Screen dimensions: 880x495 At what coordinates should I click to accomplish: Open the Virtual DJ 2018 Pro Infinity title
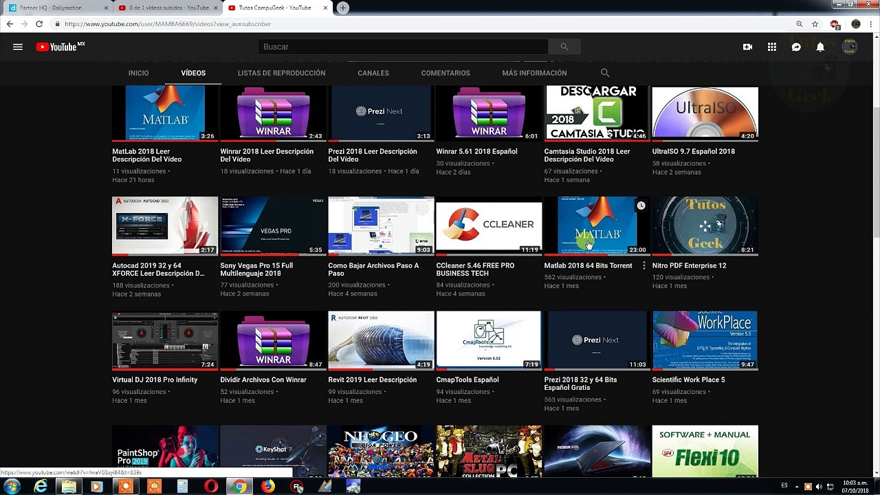click(x=155, y=379)
